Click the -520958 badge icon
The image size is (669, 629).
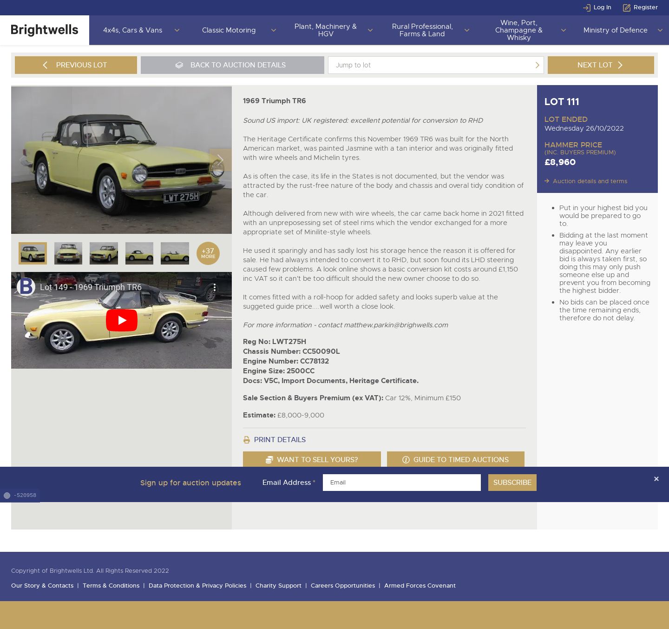tap(7, 496)
